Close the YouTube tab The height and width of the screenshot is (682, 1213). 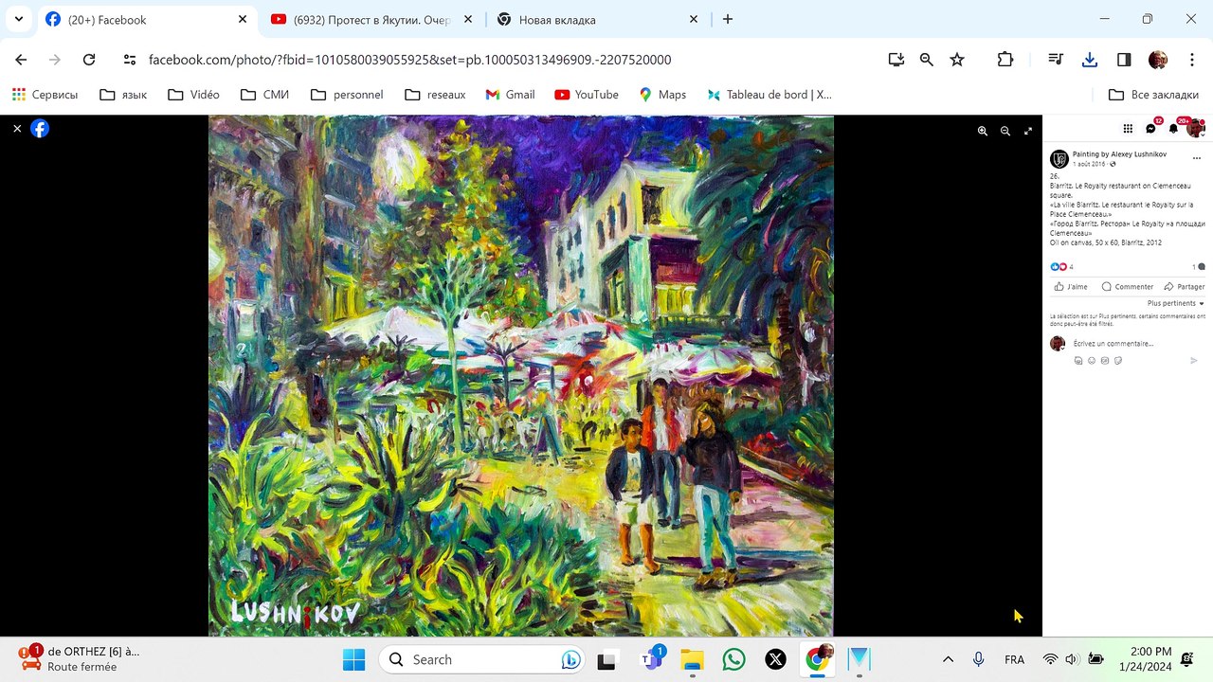(468, 19)
